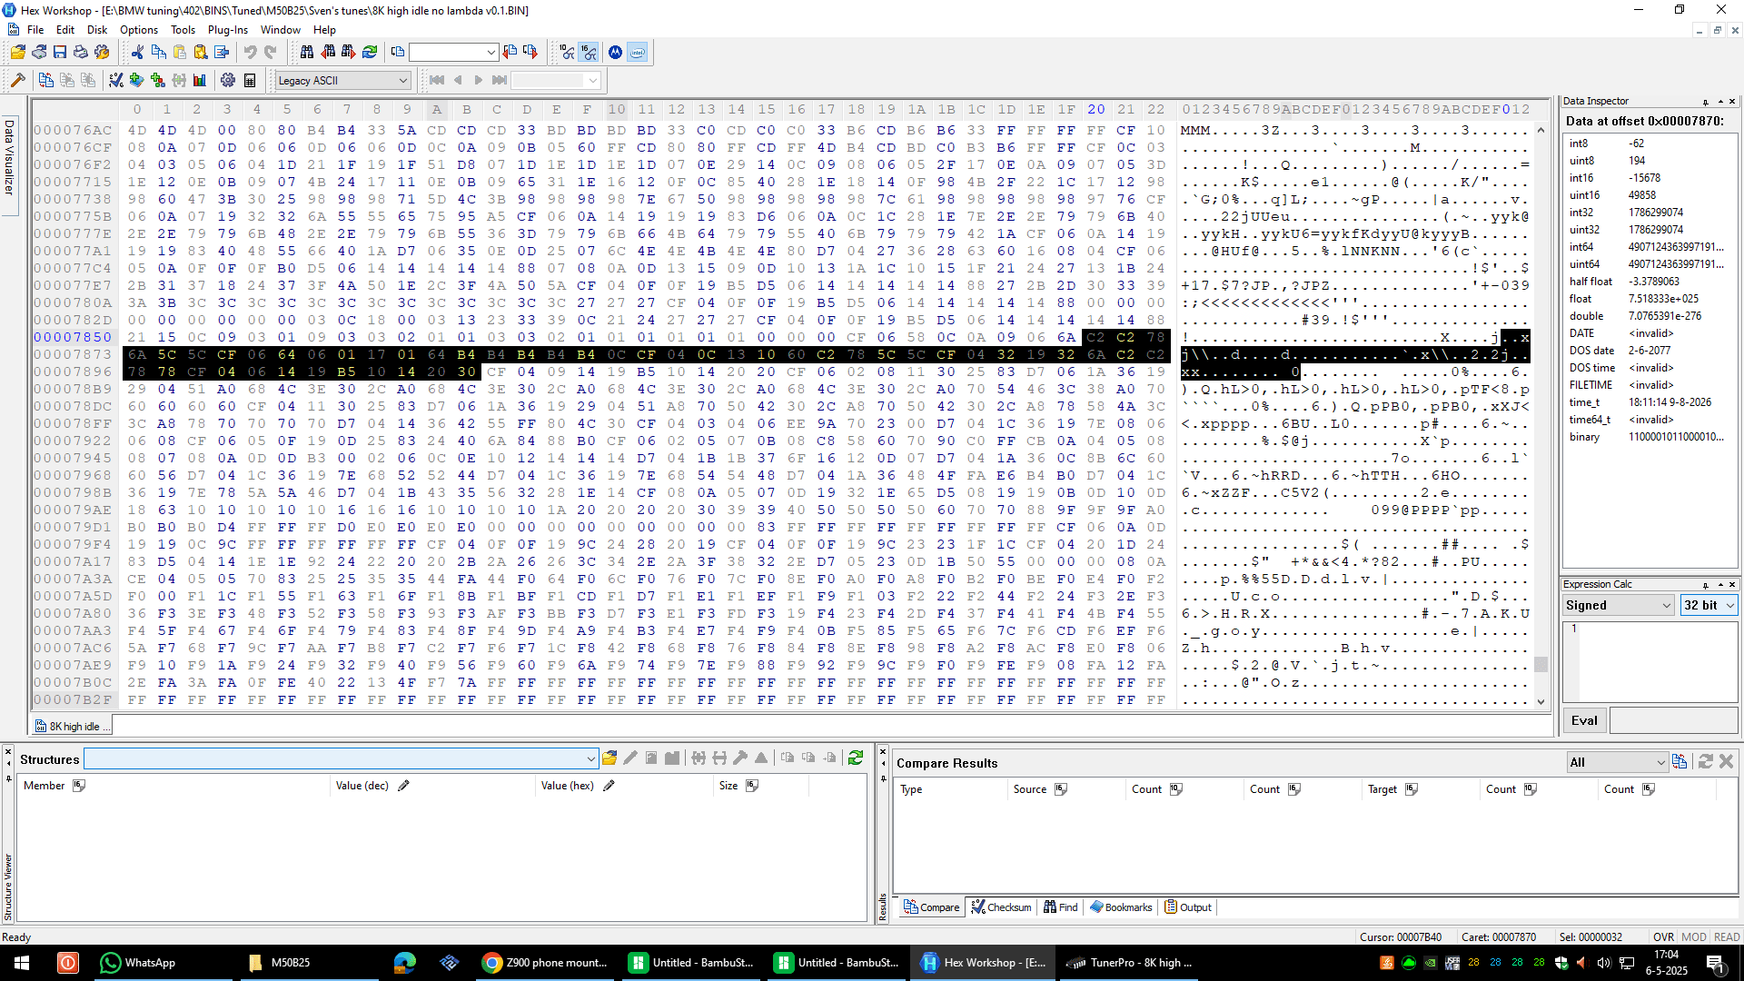Select the Find binoculars tool
This screenshot has height=981, width=1744.
306,52
